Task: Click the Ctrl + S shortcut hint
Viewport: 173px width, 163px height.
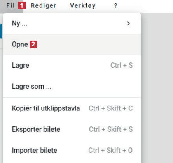Action: (122, 65)
